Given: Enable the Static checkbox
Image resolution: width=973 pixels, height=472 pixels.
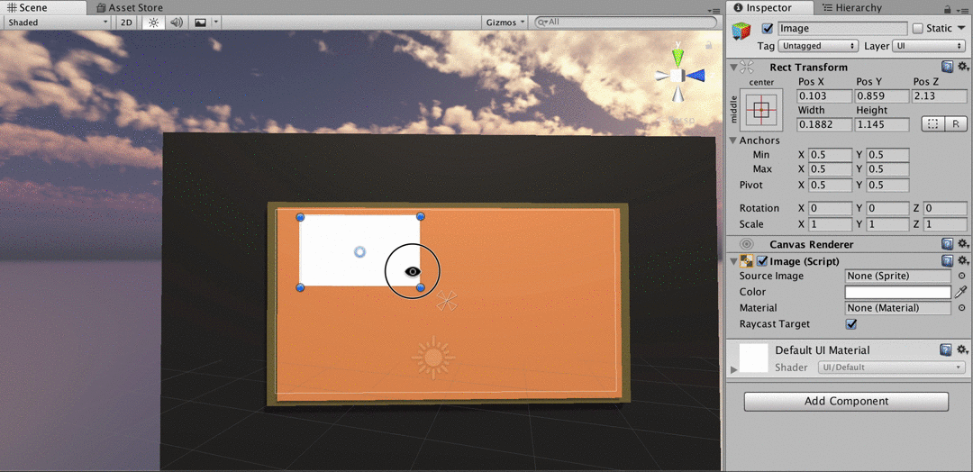Looking at the screenshot, I should (918, 29).
